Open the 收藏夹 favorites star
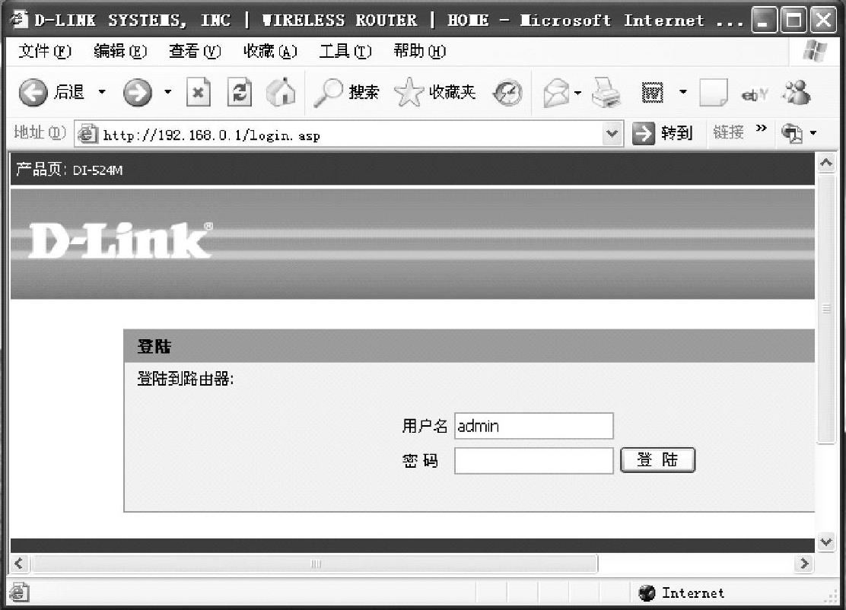Screen dimensions: 846x610 click(x=435, y=92)
